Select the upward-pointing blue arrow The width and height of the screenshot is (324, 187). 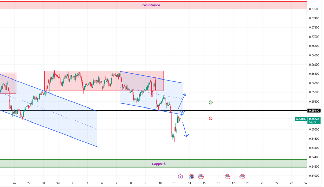tap(182, 101)
